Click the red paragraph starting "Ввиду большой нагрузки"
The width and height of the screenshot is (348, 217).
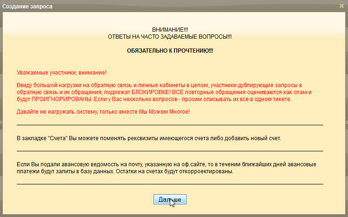tap(164, 92)
